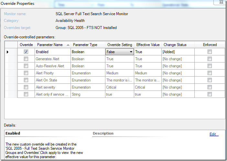Open the Override Setting dropdown showing False

pyautogui.click(x=120, y=52)
